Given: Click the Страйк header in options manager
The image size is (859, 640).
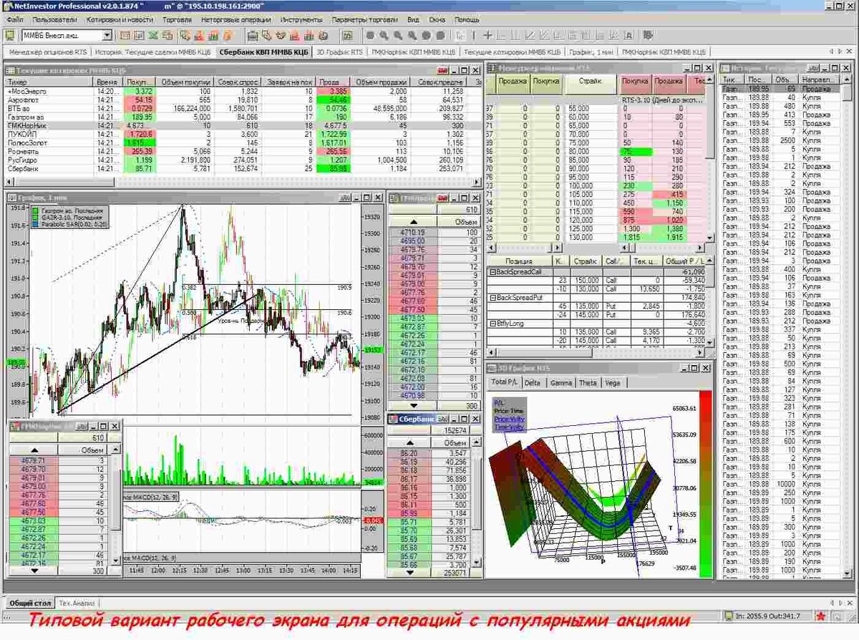Looking at the screenshot, I should [x=591, y=81].
